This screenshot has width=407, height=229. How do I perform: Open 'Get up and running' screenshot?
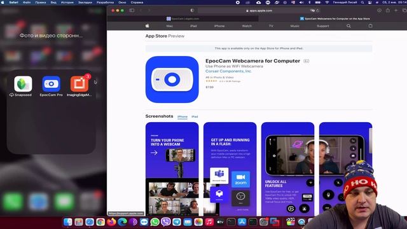pos(230,169)
